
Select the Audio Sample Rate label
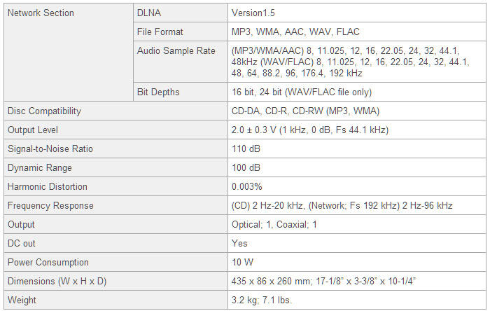pyautogui.click(x=176, y=50)
